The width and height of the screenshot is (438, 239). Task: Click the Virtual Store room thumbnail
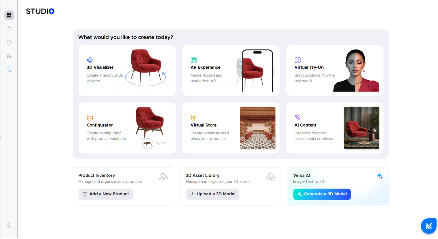click(x=258, y=128)
